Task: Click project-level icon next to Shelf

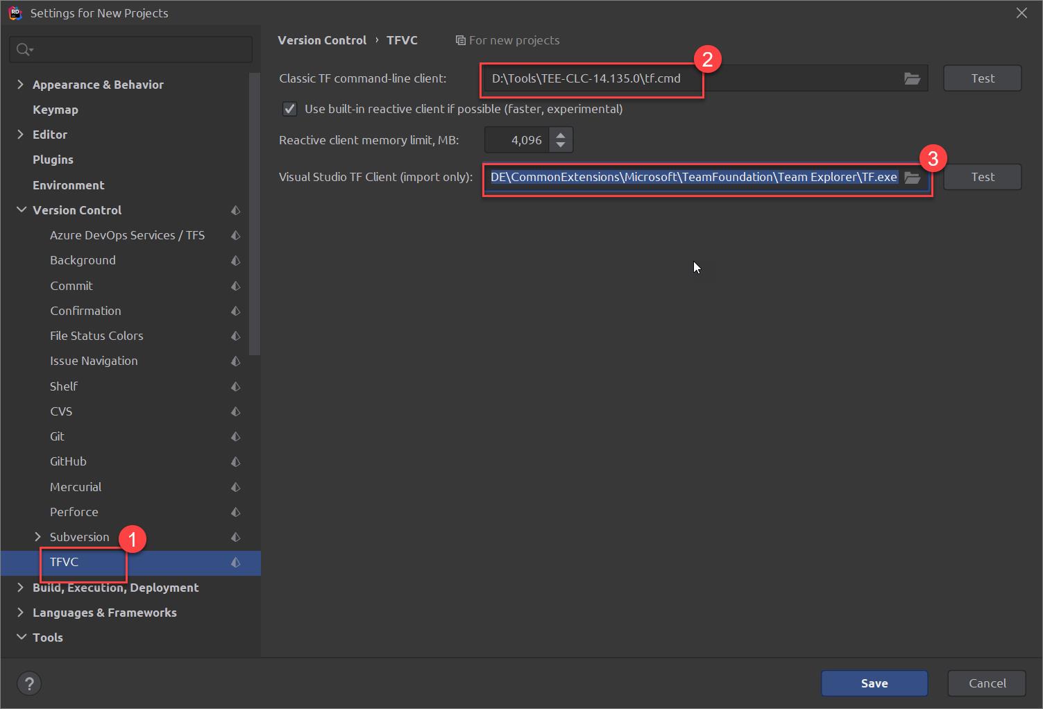Action: 236,386
